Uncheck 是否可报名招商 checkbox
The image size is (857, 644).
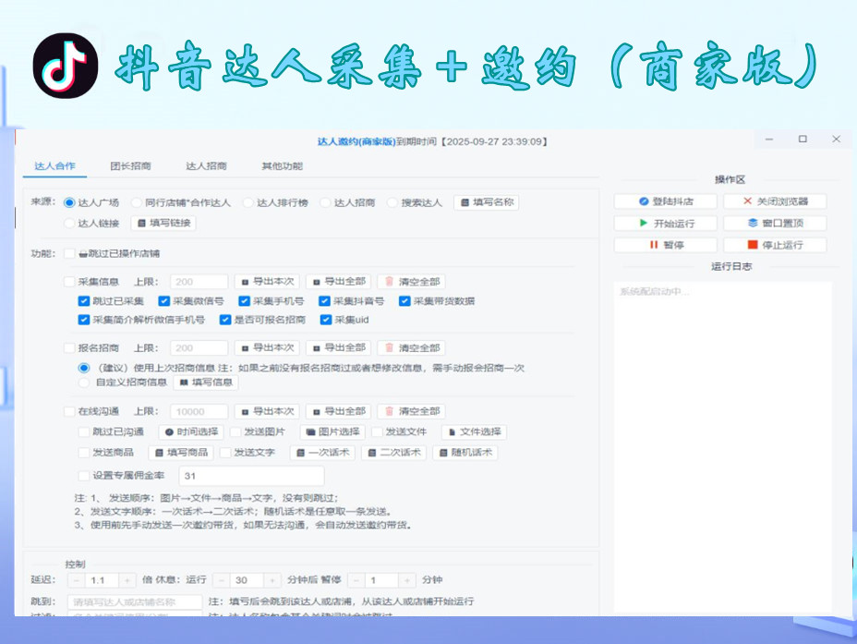click(225, 320)
